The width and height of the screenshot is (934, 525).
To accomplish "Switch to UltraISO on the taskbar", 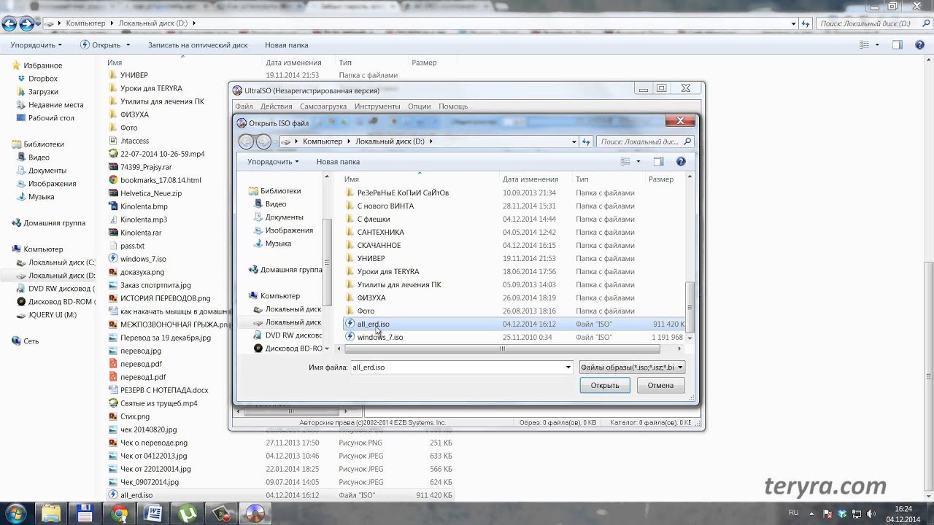I will tap(254, 513).
